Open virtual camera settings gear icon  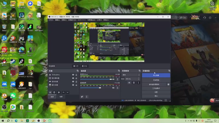pos(168,84)
